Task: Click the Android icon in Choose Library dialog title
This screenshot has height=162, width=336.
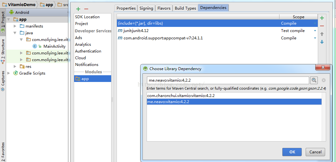Action: tap(146, 69)
